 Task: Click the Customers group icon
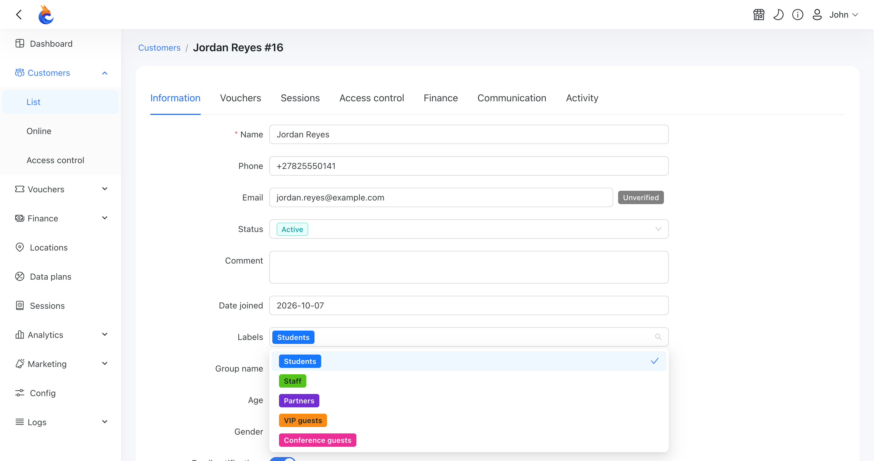coord(20,72)
